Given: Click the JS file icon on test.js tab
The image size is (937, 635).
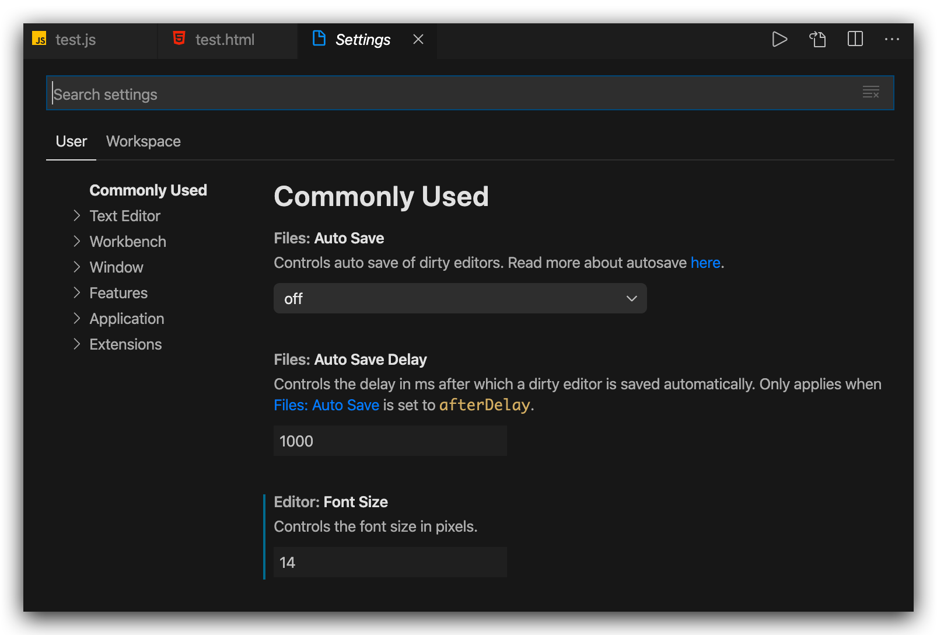Looking at the screenshot, I should click(x=40, y=39).
